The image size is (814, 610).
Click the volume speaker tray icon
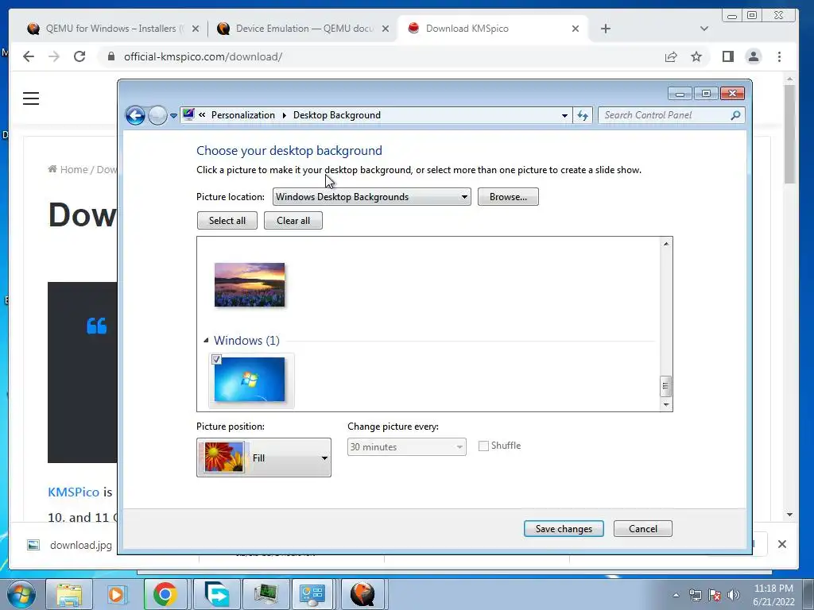click(734, 595)
